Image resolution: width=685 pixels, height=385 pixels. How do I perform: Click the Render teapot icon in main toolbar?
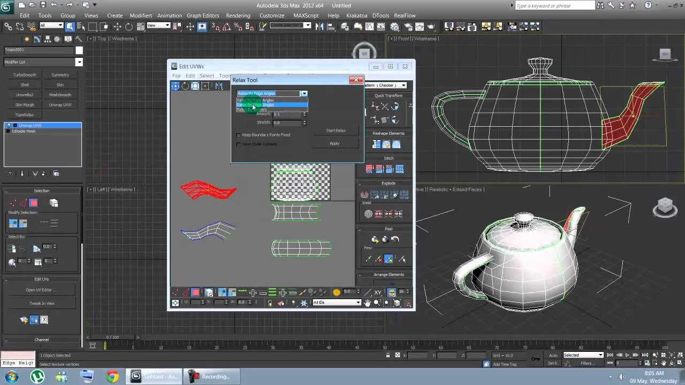[x=431, y=26]
